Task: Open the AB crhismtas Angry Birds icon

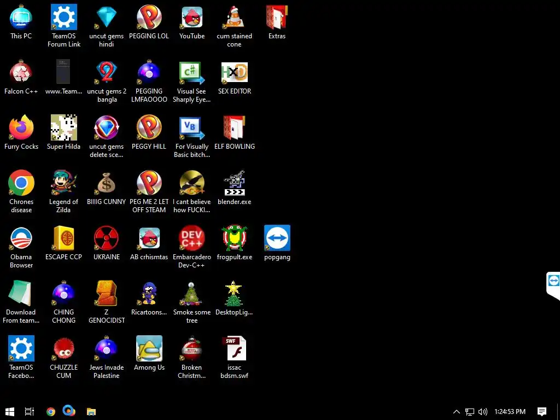Action: pos(149,238)
